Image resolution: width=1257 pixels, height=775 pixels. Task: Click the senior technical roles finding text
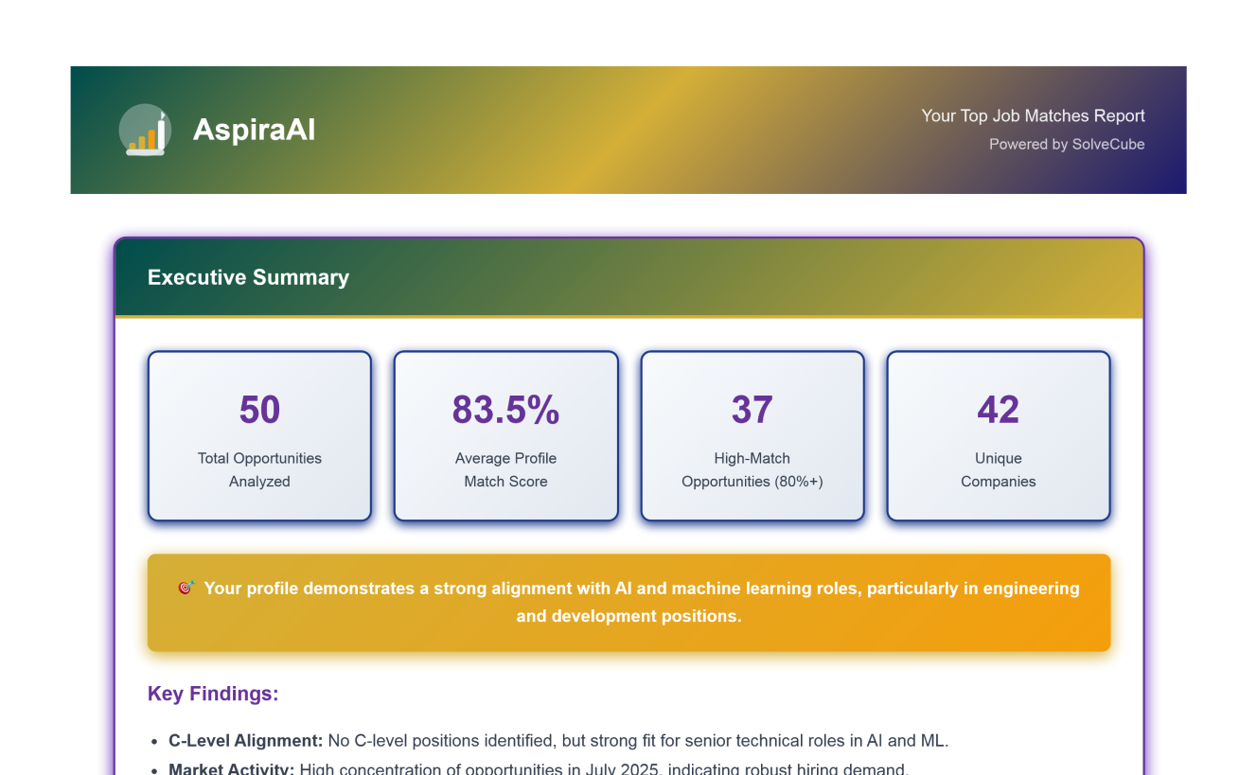(x=638, y=740)
